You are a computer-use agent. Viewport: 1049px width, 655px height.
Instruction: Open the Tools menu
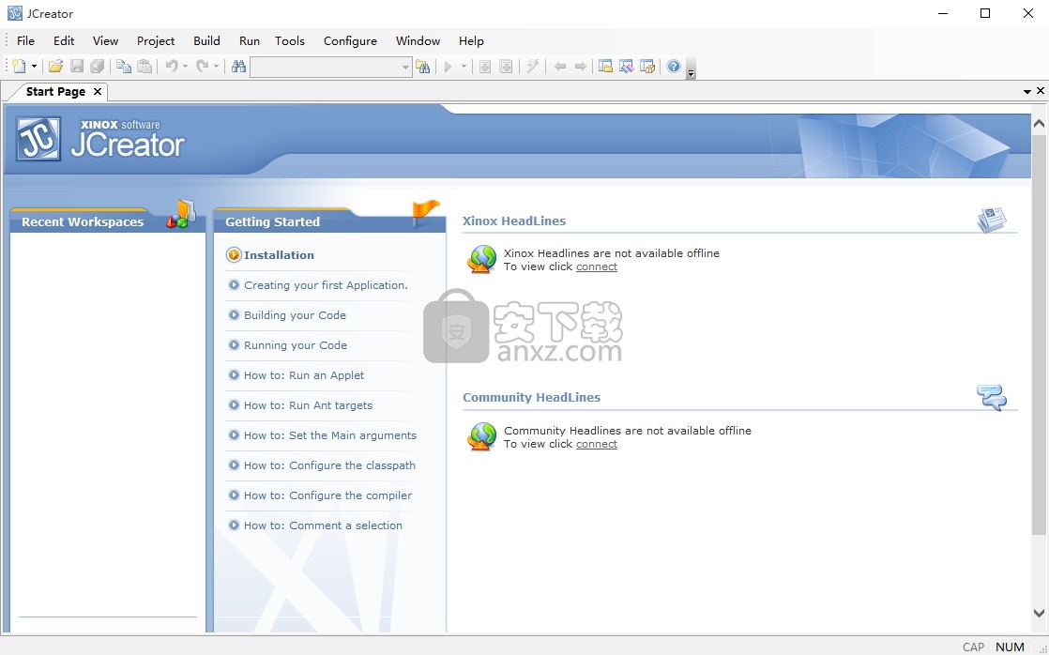[x=290, y=40]
